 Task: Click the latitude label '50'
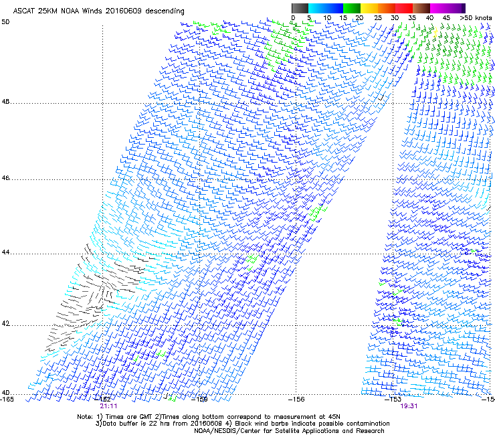coord(5,22)
